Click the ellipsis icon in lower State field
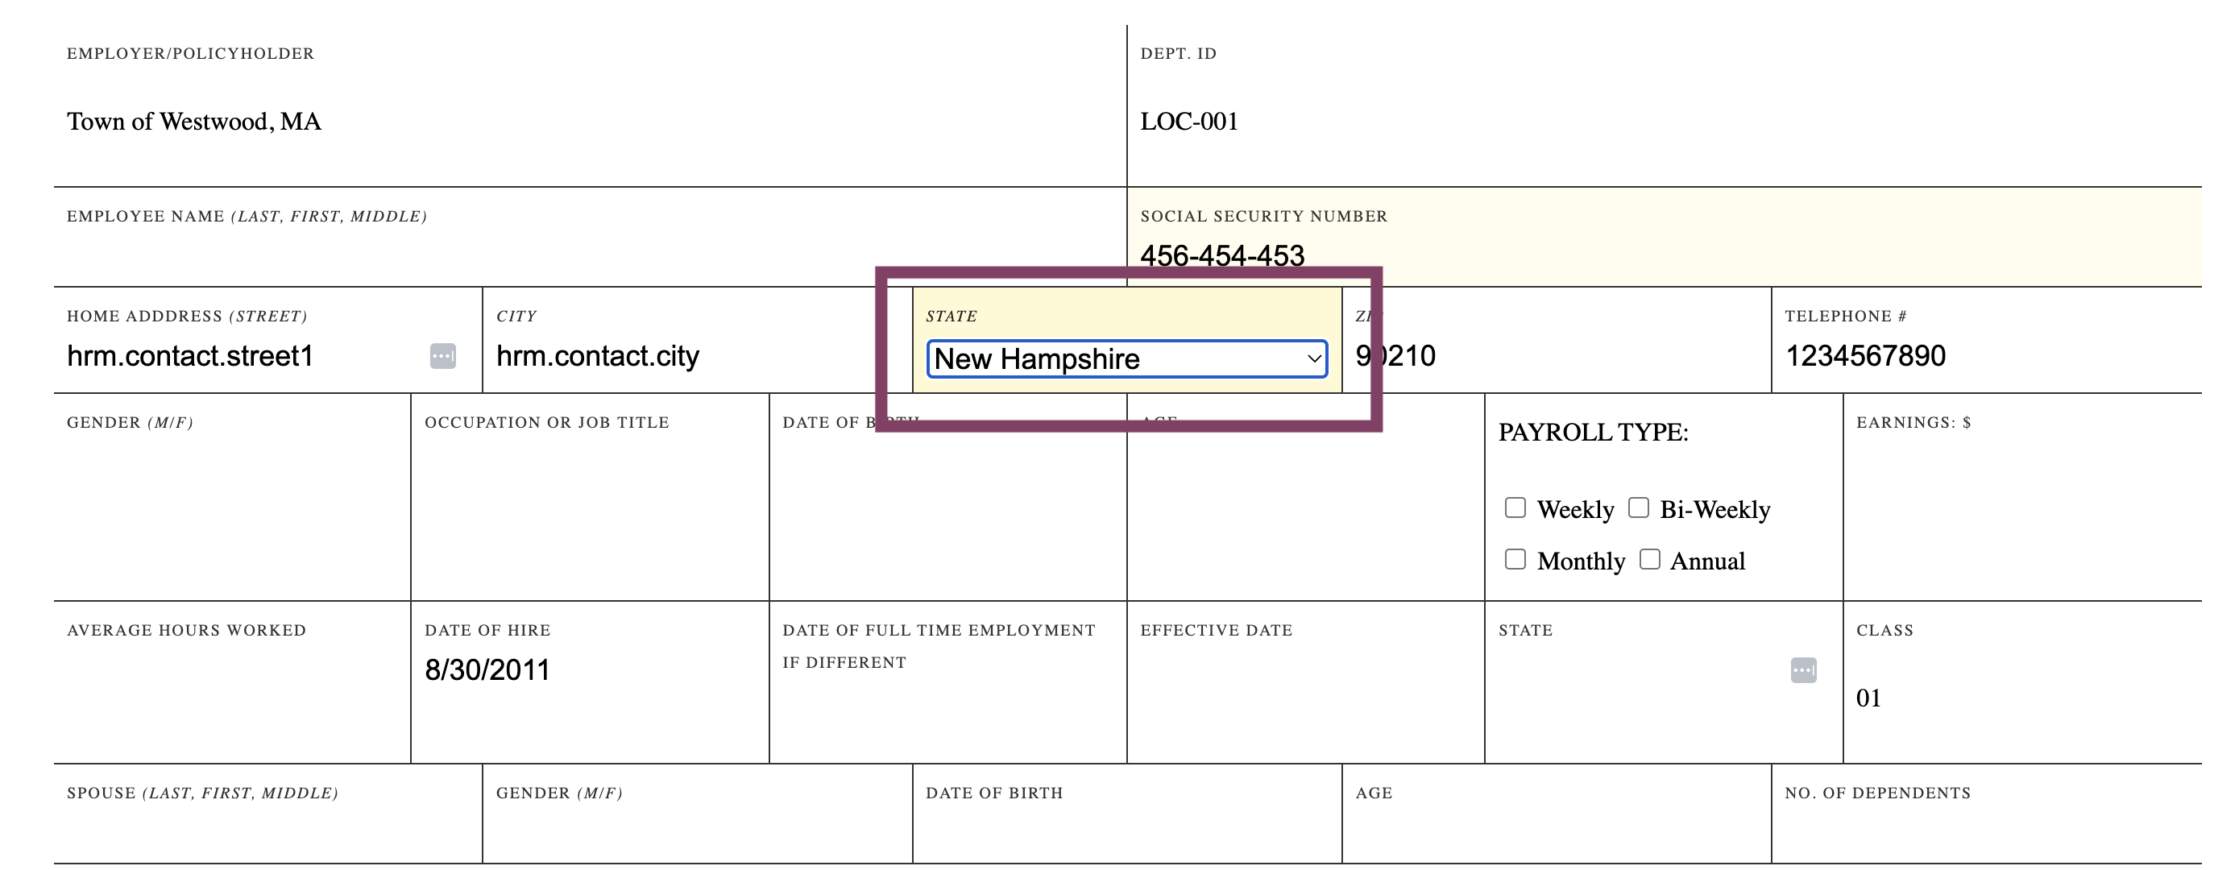2214x870 pixels. coord(1803,669)
